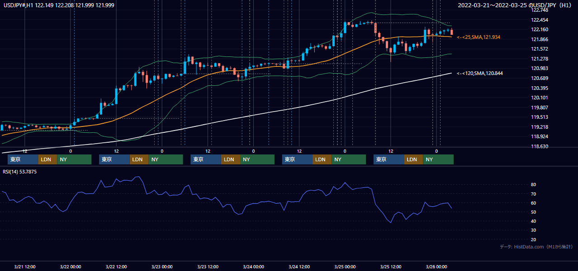Click RSI scale value 30
The width and height of the screenshot is (578, 271).
pyautogui.click(x=534, y=230)
